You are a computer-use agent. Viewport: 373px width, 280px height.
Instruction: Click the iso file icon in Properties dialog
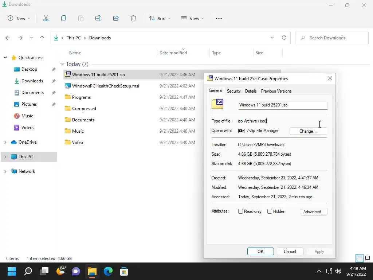click(x=217, y=104)
